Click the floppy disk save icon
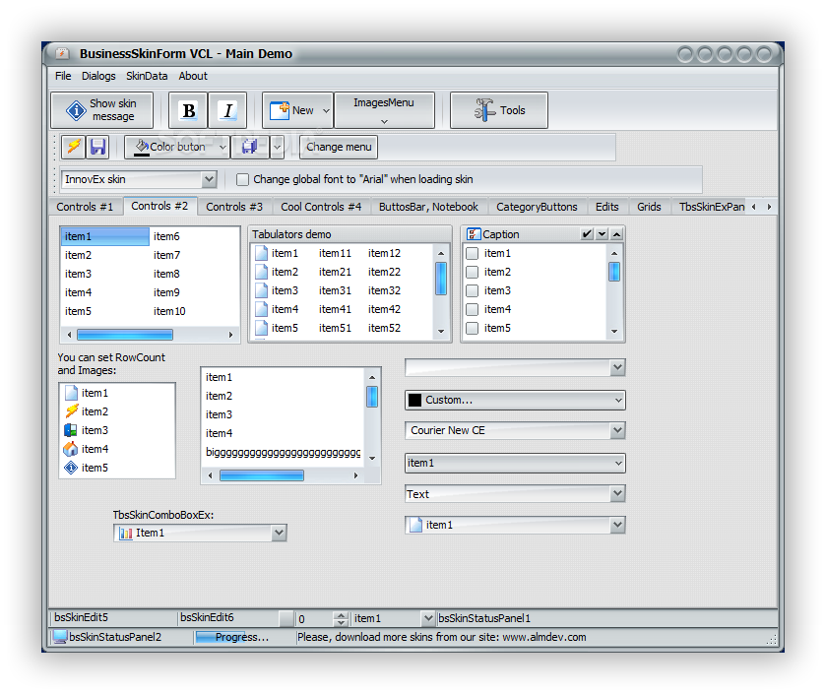This screenshot has width=826, height=694. 97,147
